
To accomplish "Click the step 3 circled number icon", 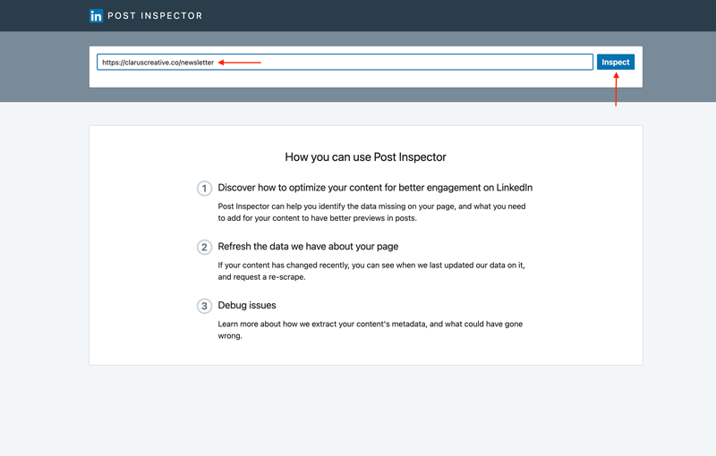I will click(204, 306).
